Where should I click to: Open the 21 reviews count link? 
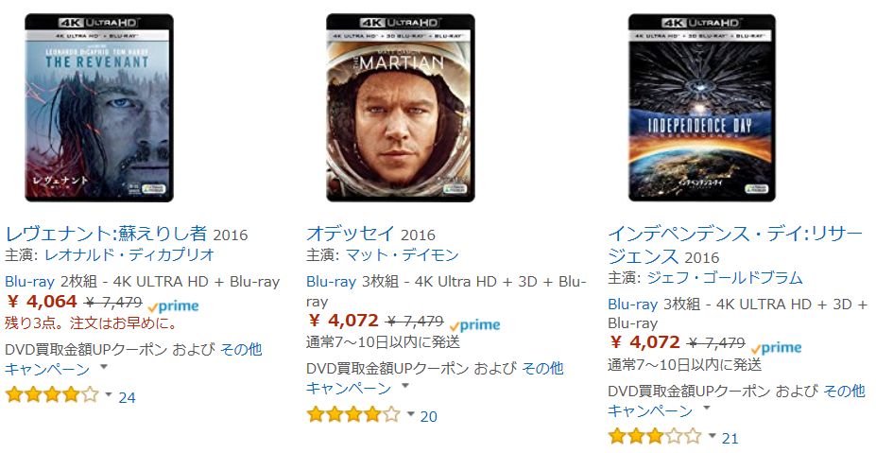click(x=730, y=439)
